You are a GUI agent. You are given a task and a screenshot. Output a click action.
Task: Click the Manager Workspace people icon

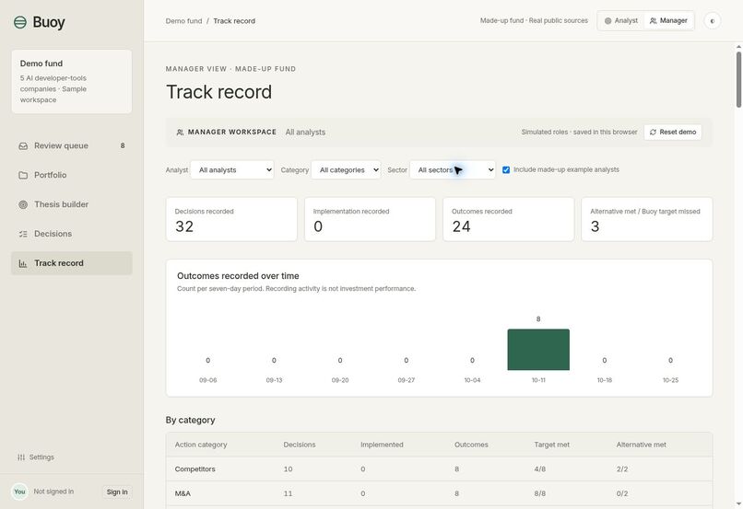[x=180, y=132]
